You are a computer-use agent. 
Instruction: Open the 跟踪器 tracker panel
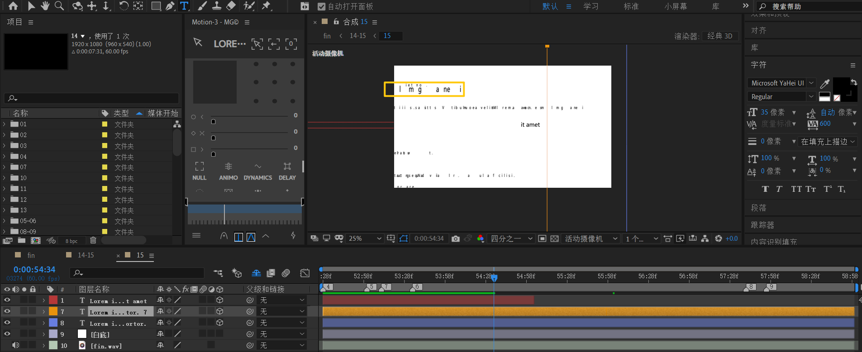(x=762, y=225)
